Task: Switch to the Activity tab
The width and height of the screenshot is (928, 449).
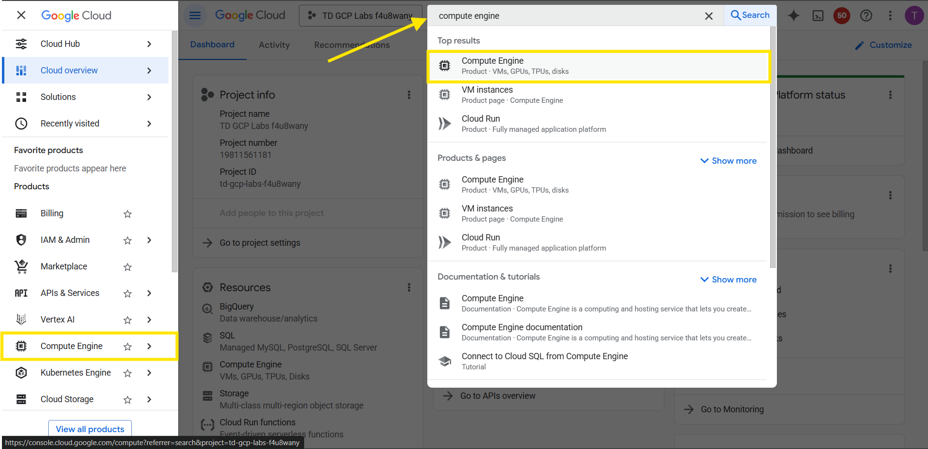Action: [x=274, y=45]
